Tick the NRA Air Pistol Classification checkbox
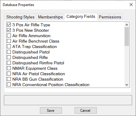136x116 pixels. tap(9, 74)
